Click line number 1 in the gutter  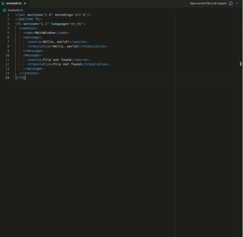pyautogui.click(x=8, y=15)
